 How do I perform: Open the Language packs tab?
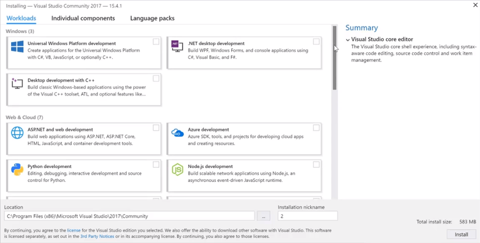[x=152, y=18]
